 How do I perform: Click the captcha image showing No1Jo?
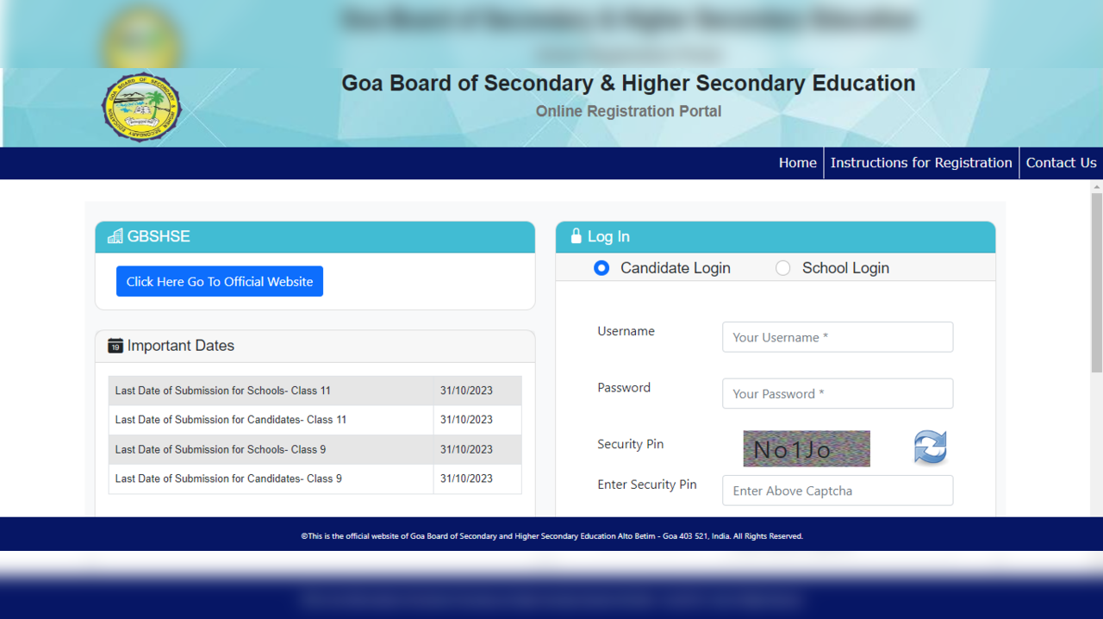coord(806,448)
